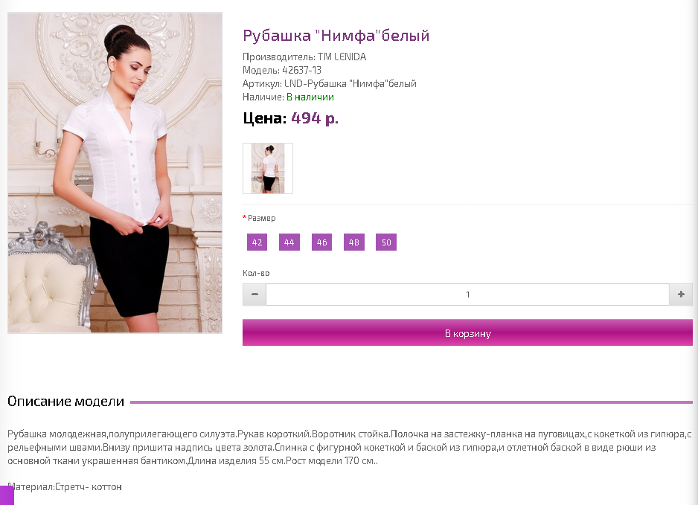Select size 48 option
Viewport: 698px width, 505px height.
click(354, 242)
